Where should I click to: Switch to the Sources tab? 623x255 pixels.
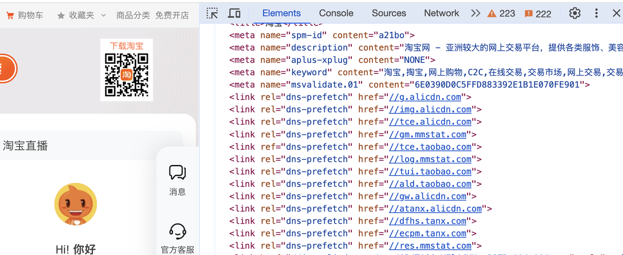pyautogui.click(x=389, y=13)
